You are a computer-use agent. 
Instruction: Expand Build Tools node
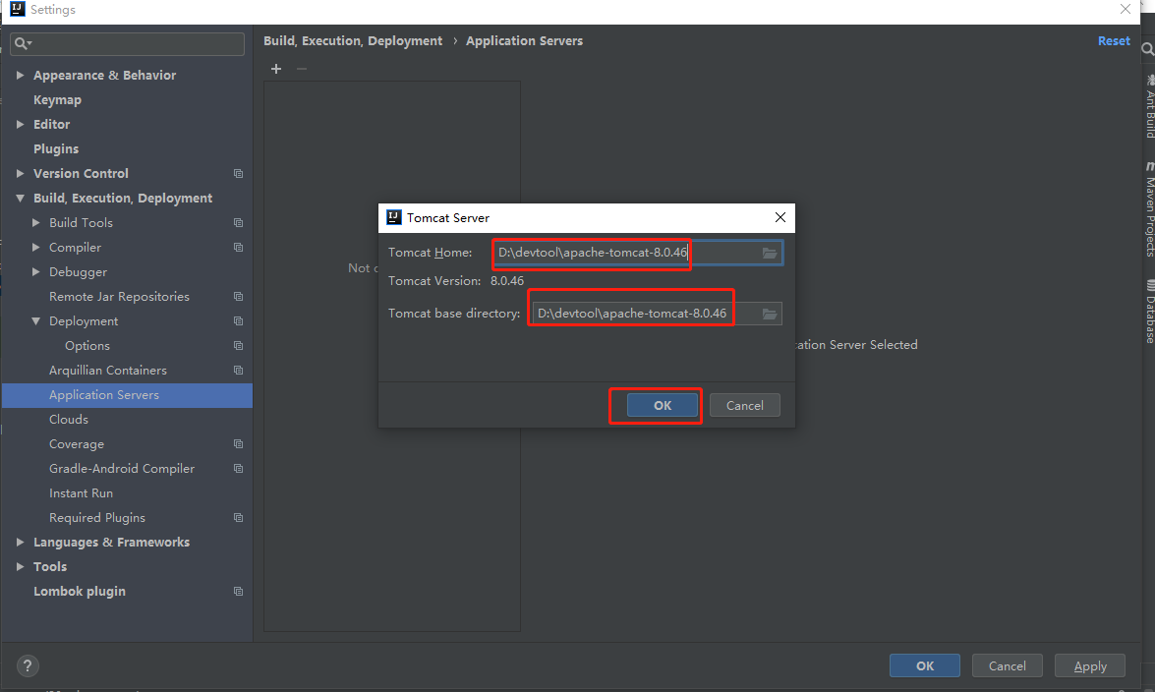[x=36, y=222]
